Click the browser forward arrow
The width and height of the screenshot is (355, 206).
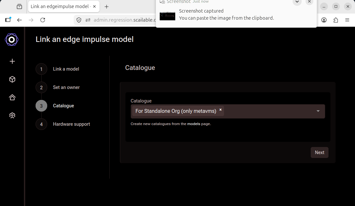point(31,20)
